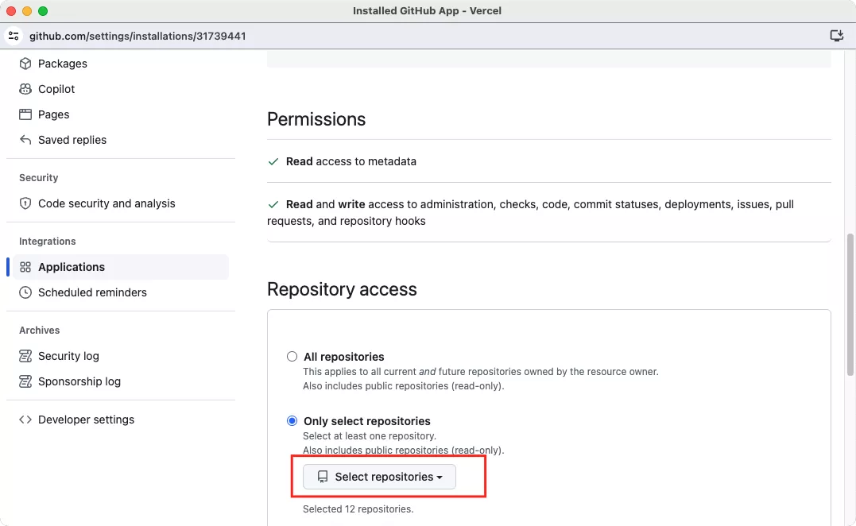
Task: Select the All repositories radio button
Action: coord(292,357)
